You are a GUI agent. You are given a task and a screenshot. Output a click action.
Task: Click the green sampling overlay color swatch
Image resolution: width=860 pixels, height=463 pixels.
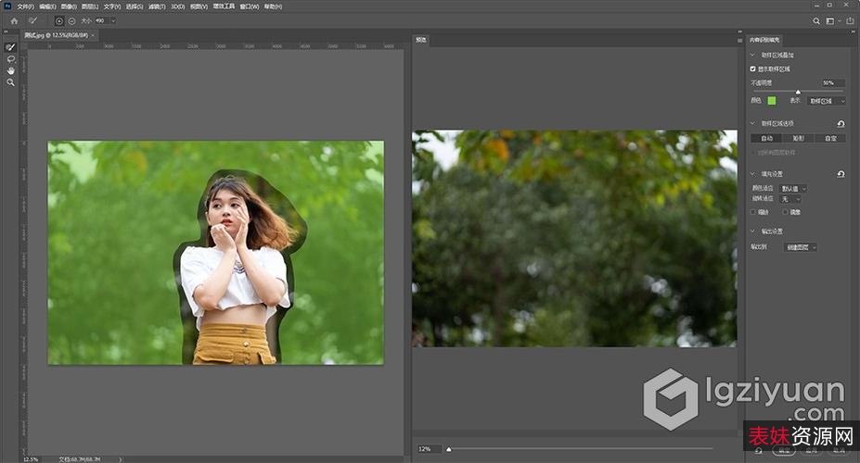pos(772,101)
